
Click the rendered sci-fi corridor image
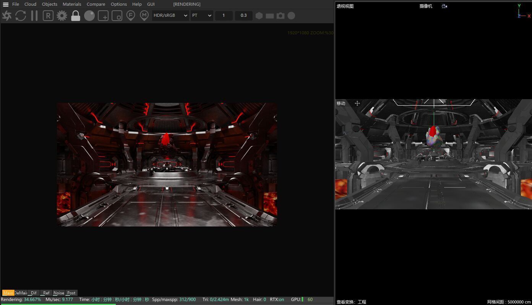[167, 164]
